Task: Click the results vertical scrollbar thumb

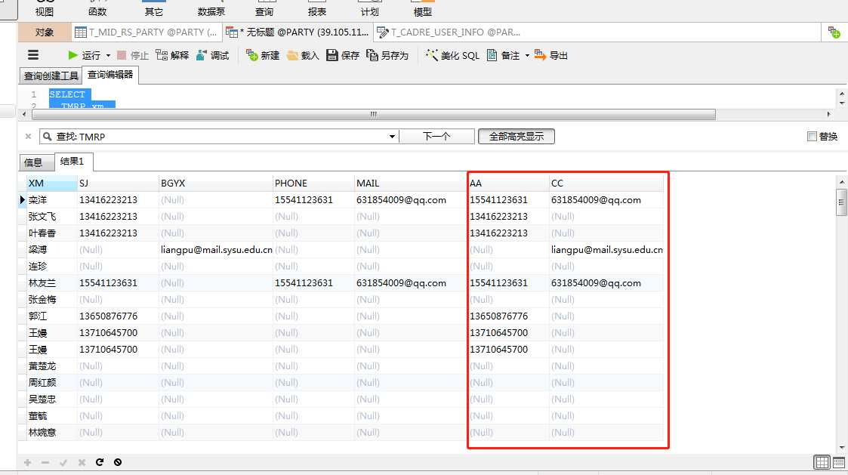Action: [841, 202]
